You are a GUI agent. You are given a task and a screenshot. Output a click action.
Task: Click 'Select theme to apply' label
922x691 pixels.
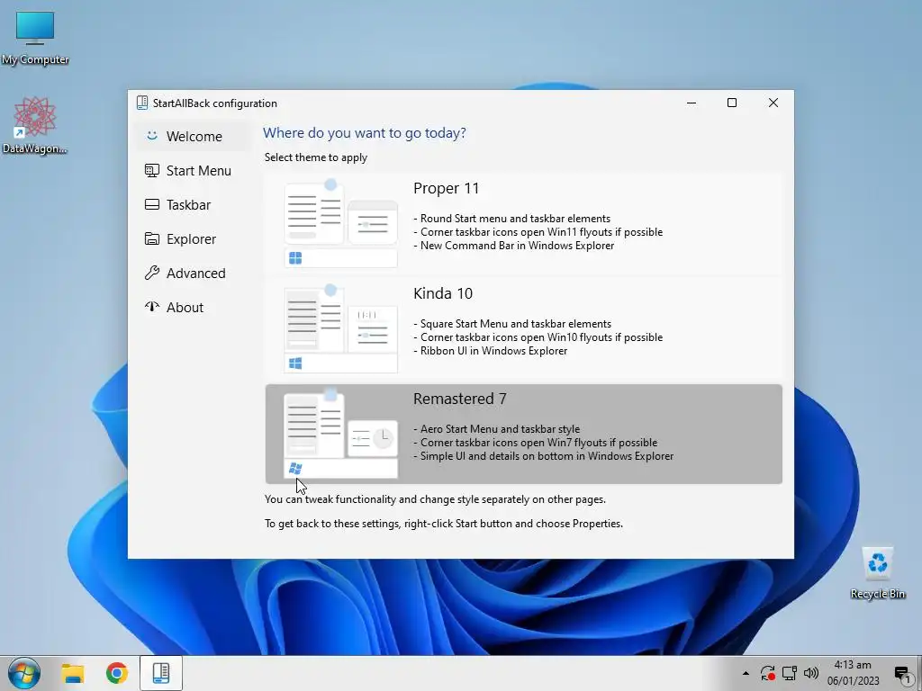pyautogui.click(x=316, y=157)
